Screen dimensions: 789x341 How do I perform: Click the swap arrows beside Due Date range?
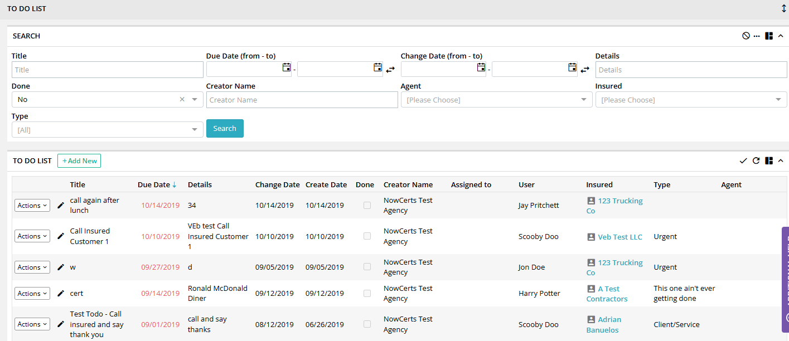(390, 70)
